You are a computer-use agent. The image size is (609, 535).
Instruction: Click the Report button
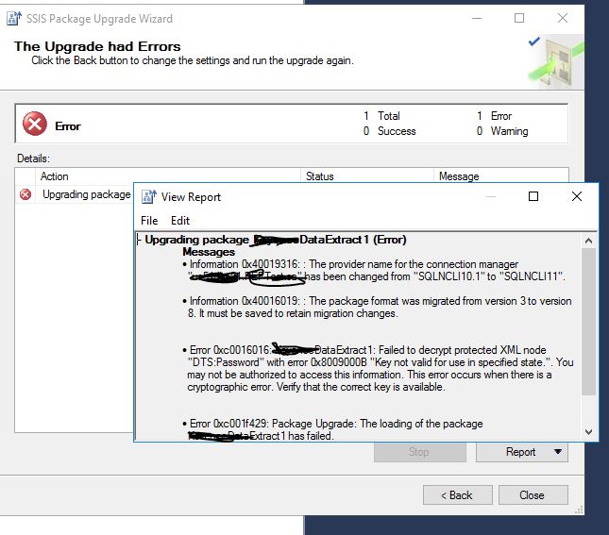pos(521,452)
